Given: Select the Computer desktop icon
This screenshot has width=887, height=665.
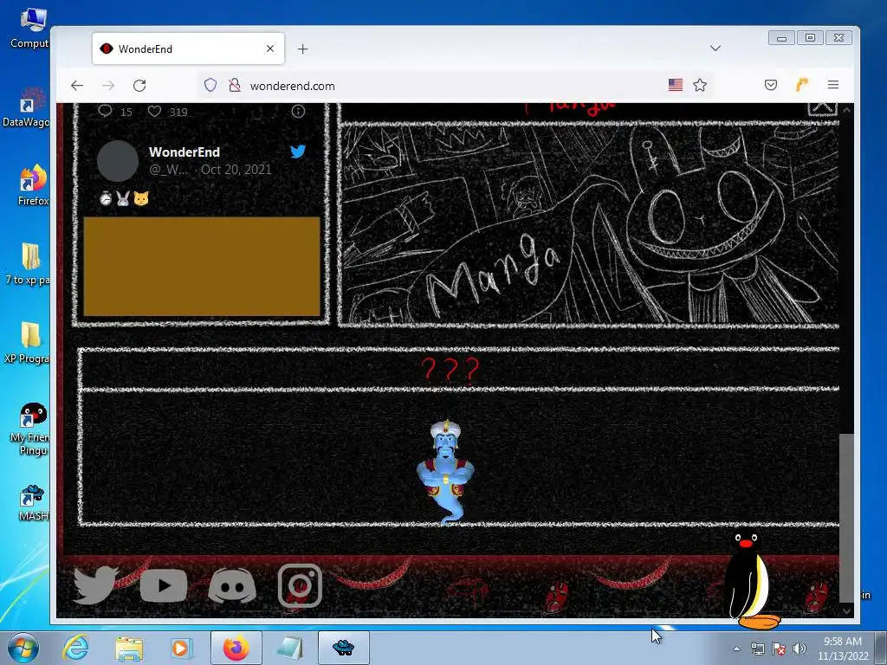Looking at the screenshot, I should [30, 28].
